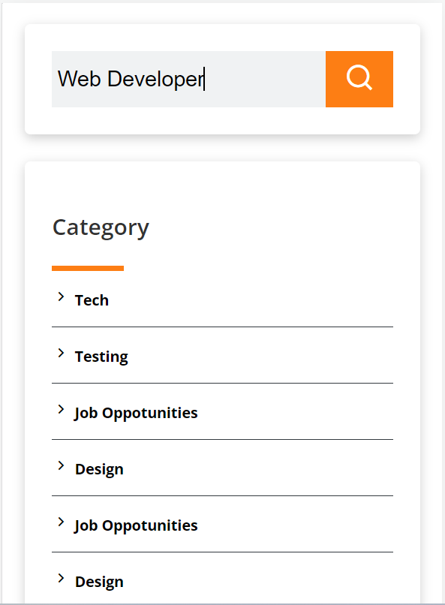445x605 pixels.
Task: Click the orange underline beneath Category
Action: (x=88, y=268)
